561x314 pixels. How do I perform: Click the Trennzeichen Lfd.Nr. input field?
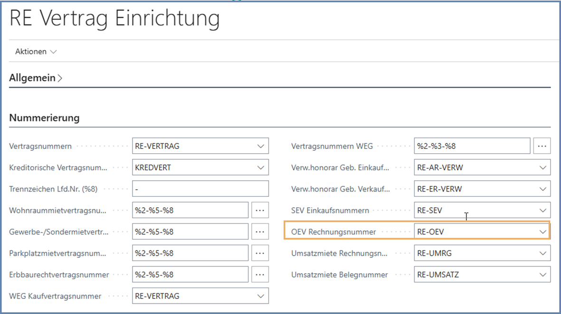pos(200,188)
